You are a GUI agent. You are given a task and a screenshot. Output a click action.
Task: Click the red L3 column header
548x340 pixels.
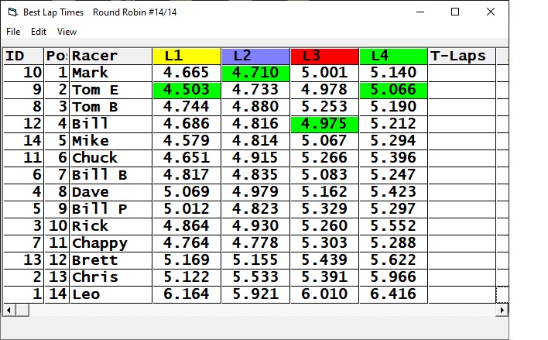(x=324, y=56)
